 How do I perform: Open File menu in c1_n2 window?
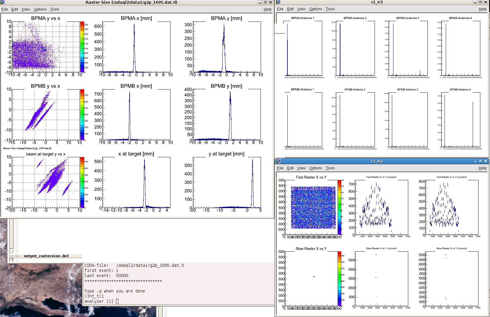click(280, 168)
